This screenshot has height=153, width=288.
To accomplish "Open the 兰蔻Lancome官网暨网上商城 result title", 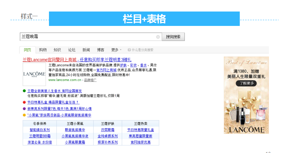I will tap(77, 60).
